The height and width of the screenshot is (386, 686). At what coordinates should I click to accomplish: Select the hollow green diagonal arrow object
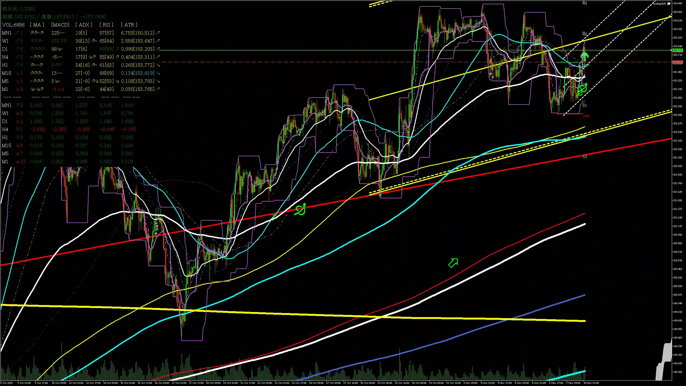453,263
